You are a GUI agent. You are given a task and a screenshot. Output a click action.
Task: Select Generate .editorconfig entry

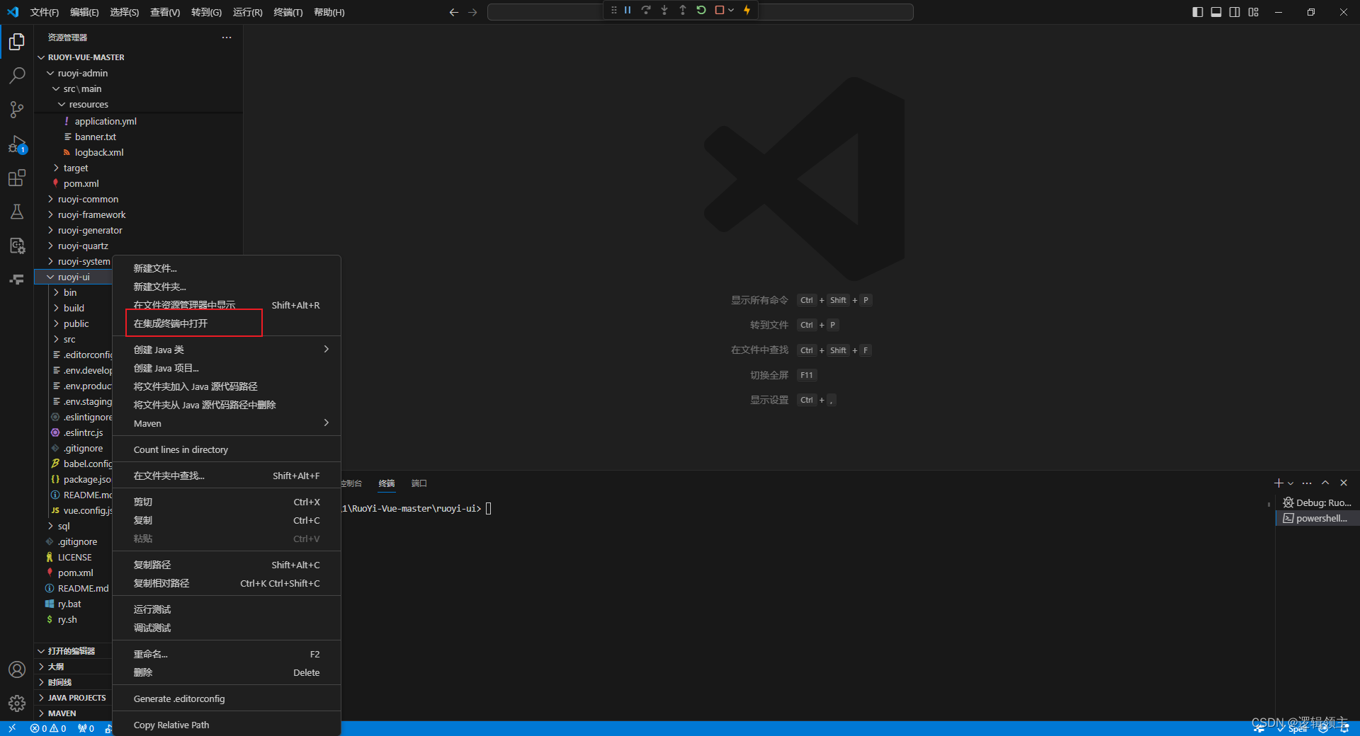coord(227,698)
